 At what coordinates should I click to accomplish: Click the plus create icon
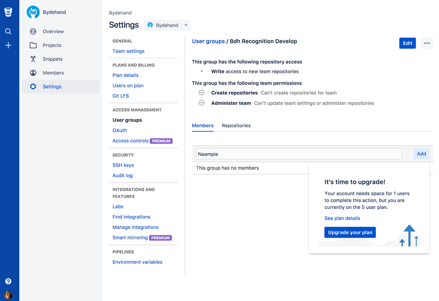[x=8, y=45]
